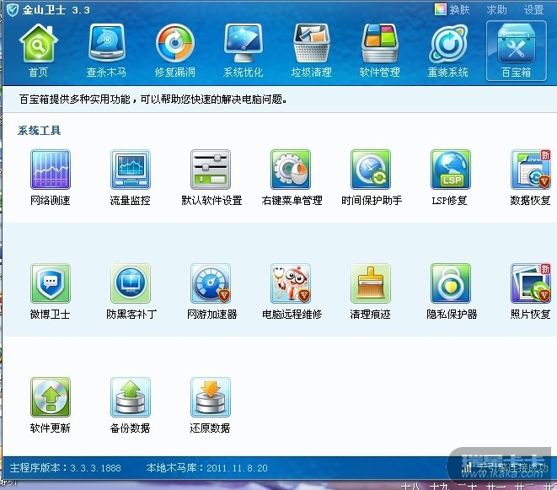This screenshot has width=557, height=490.
Task: Launch the 右键菜单管理 context menu manager
Action: point(292,177)
